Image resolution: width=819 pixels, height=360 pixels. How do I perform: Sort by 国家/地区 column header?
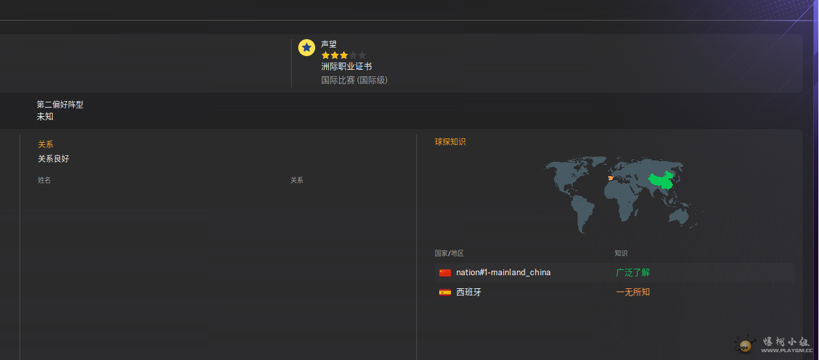point(450,253)
